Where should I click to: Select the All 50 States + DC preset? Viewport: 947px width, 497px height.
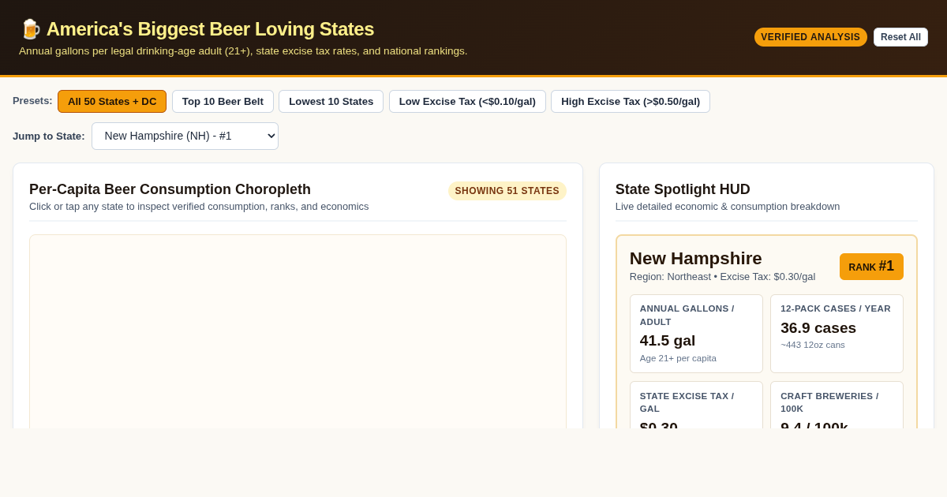tap(112, 101)
